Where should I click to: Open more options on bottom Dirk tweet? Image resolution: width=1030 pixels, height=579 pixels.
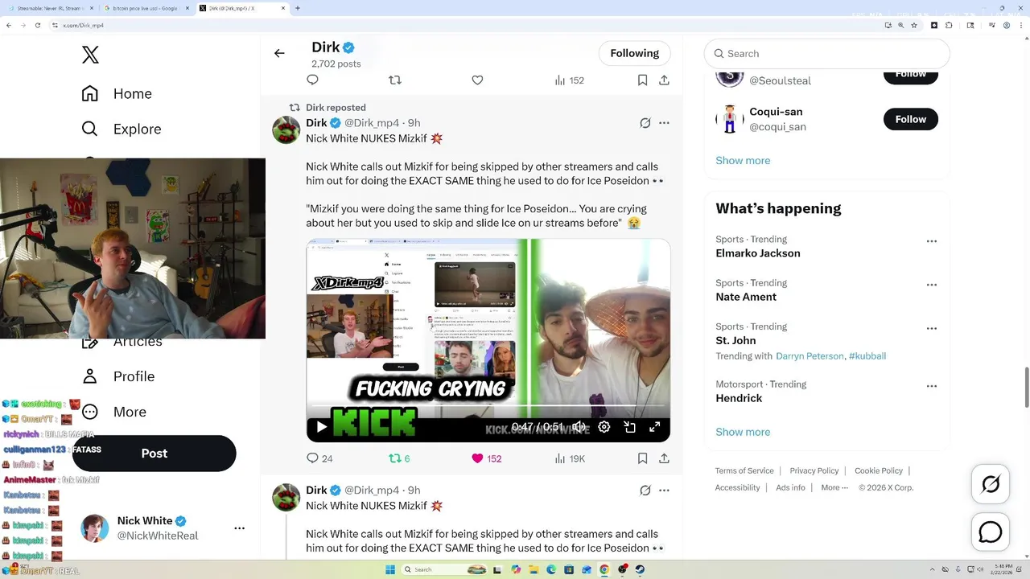[x=664, y=491]
